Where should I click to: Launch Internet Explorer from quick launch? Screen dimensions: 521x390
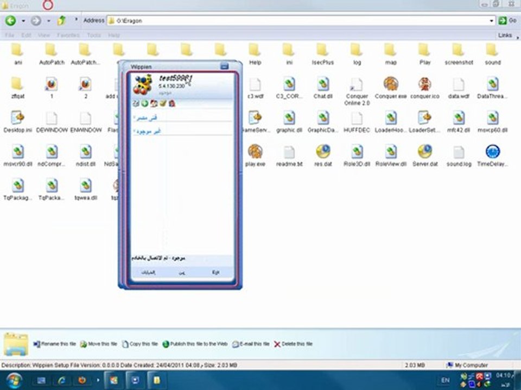pyautogui.click(x=61, y=380)
